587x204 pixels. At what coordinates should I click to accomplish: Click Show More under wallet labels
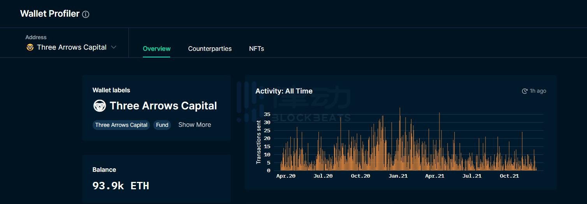(x=195, y=125)
